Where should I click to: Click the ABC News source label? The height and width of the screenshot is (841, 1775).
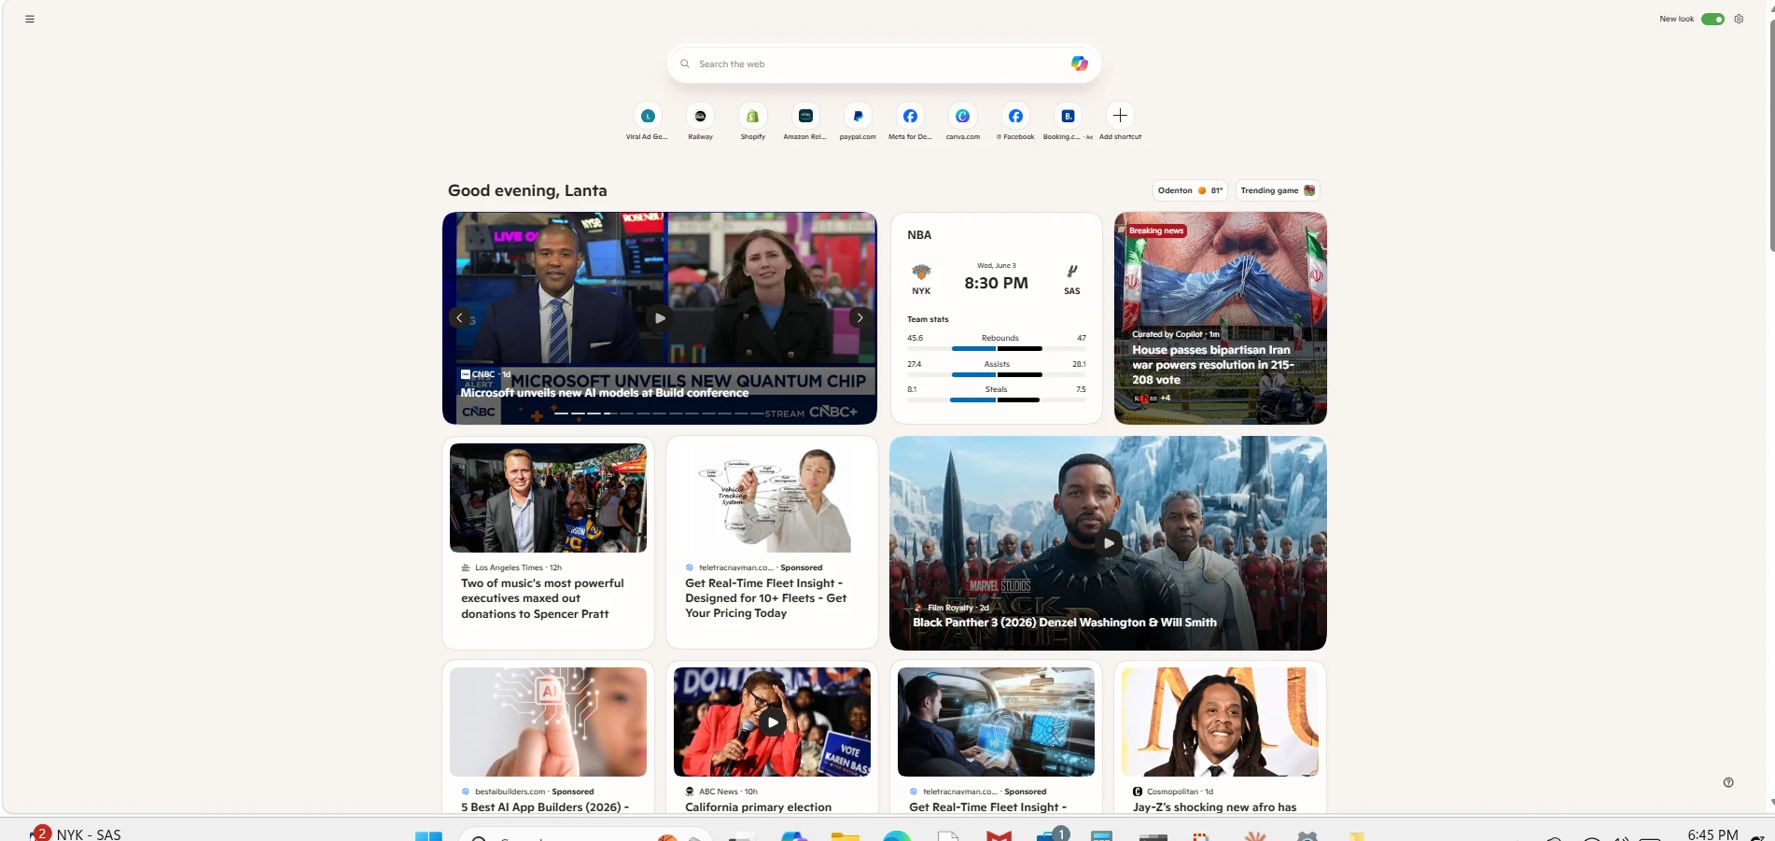click(719, 792)
